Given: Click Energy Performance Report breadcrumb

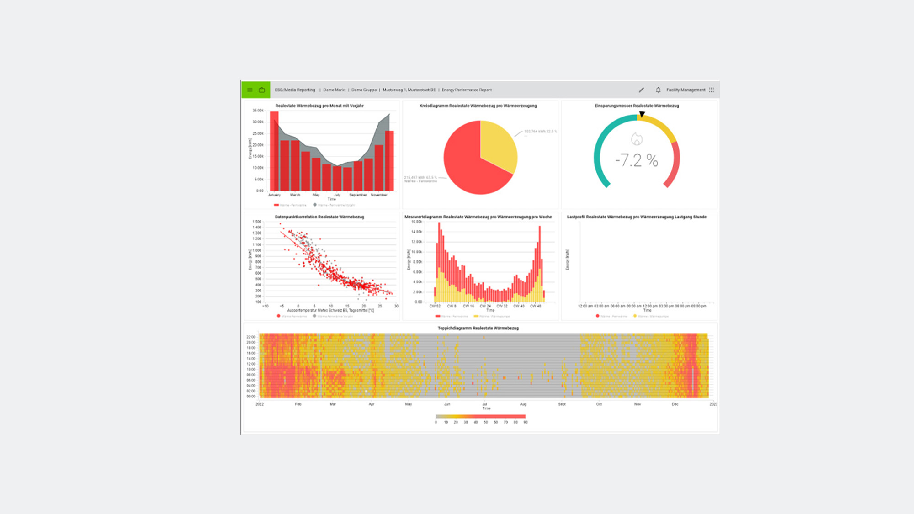Looking at the screenshot, I should point(467,90).
